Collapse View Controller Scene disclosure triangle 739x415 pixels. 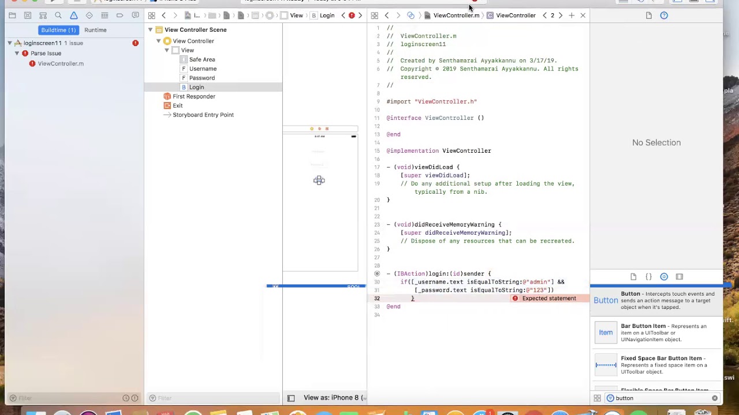click(x=151, y=30)
